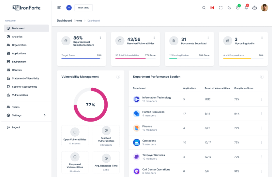Click the robot assistant icon in header

tap(255, 8)
